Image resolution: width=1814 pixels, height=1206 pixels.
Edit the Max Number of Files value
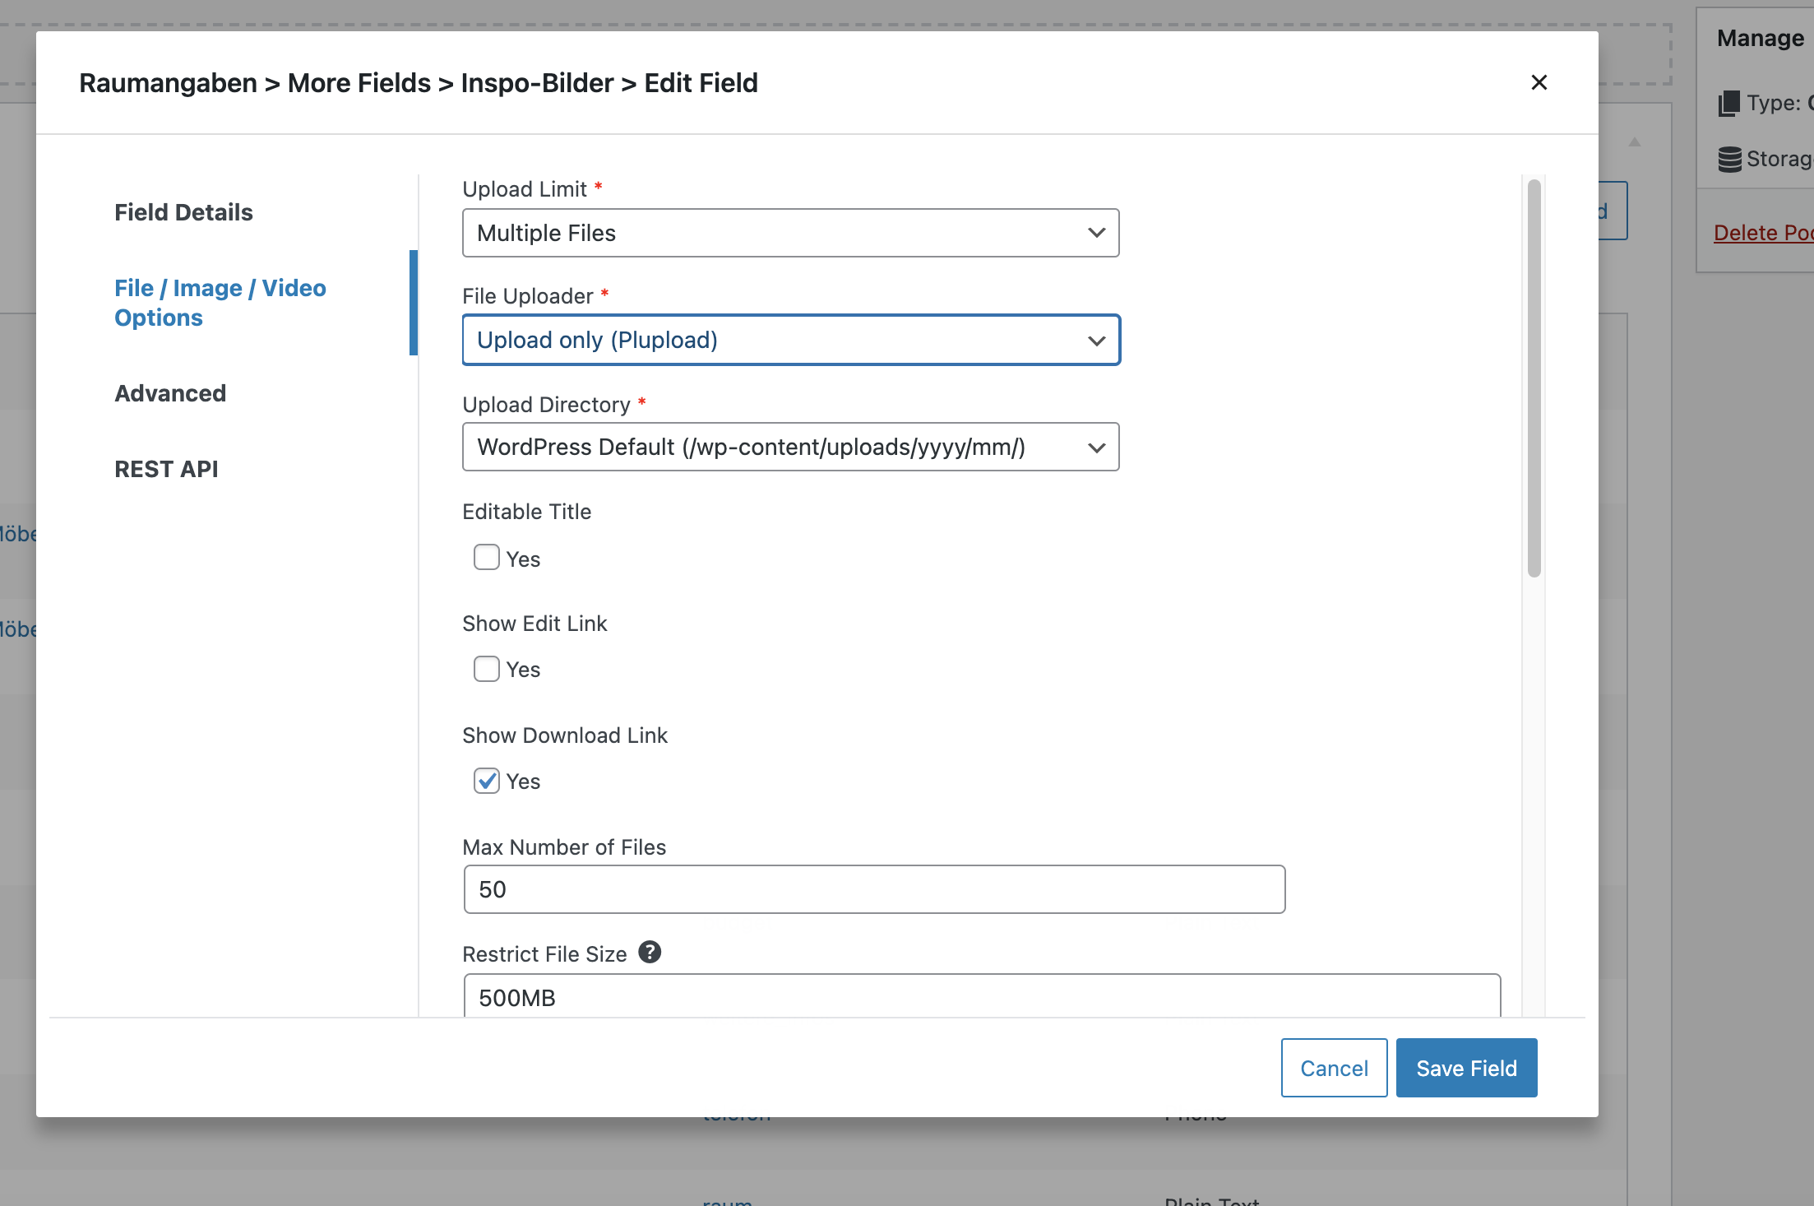coord(873,889)
